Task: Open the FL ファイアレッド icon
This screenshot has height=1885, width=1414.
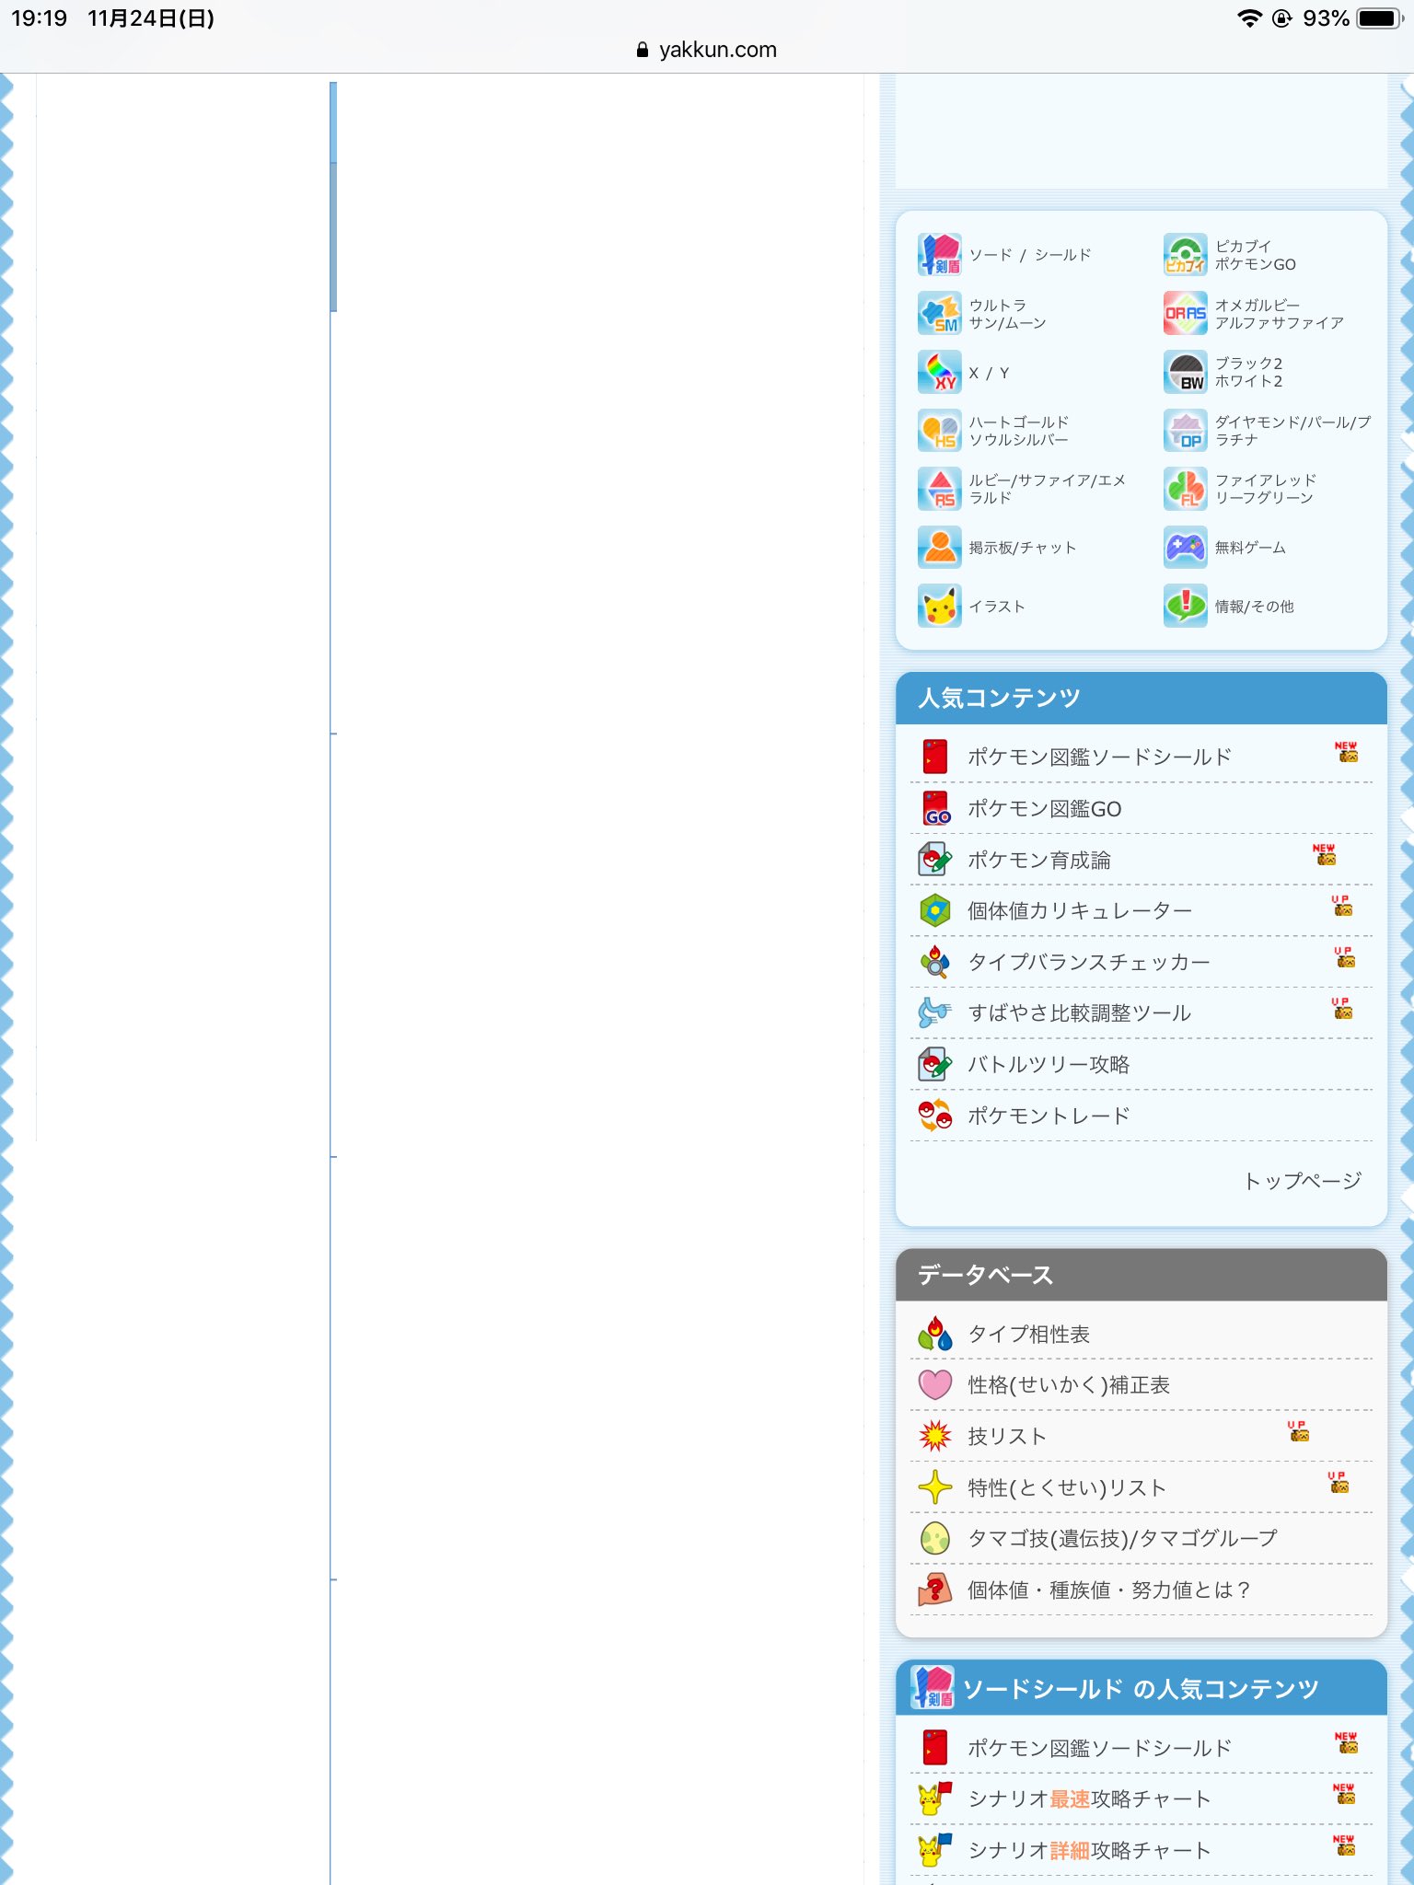Action: click(x=1185, y=489)
